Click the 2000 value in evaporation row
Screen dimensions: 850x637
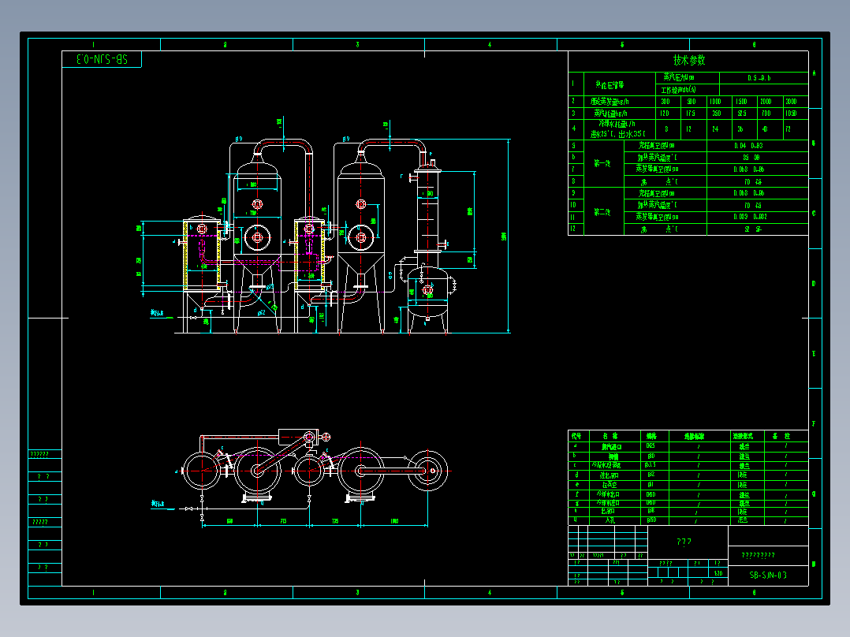coord(766,102)
